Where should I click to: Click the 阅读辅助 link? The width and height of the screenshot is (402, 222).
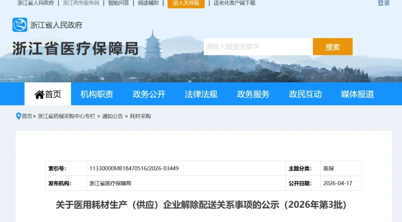click(x=148, y=3)
